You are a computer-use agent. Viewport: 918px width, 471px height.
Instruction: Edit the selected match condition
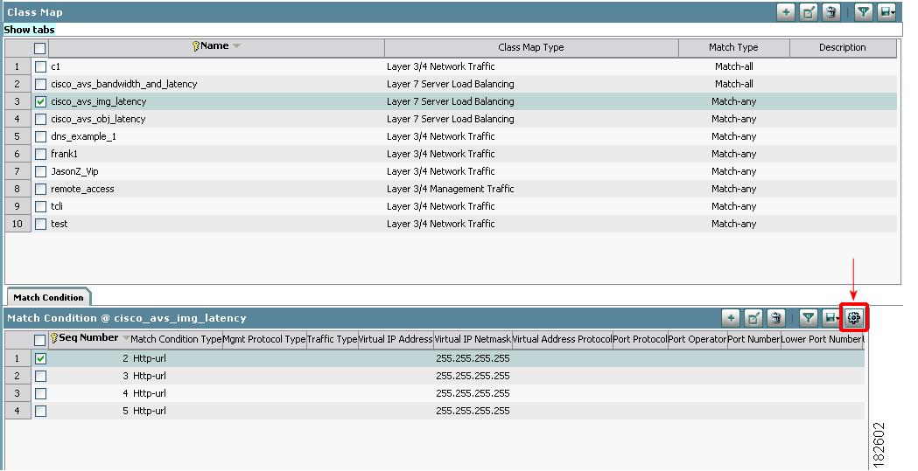point(753,318)
